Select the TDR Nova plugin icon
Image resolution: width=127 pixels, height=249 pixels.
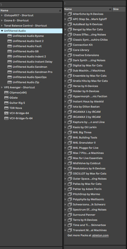tap(6, 108)
